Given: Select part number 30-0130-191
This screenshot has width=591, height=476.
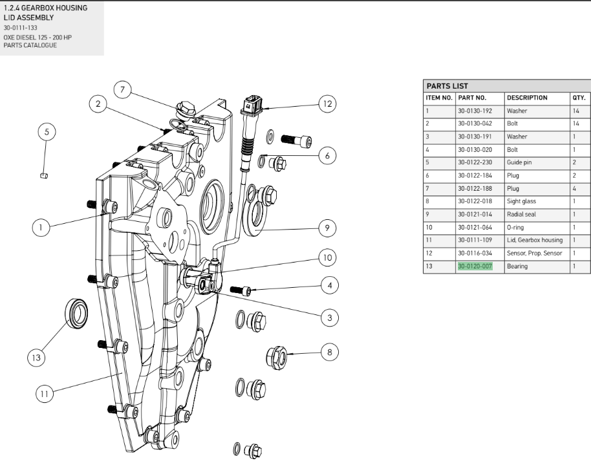Looking at the screenshot, I should pyautogui.click(x=475, y=136).
